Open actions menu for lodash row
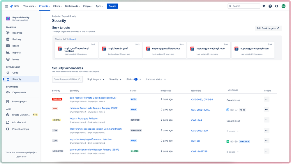The height and width of the screenshot is (164, 291). click(x=267, y=120)
